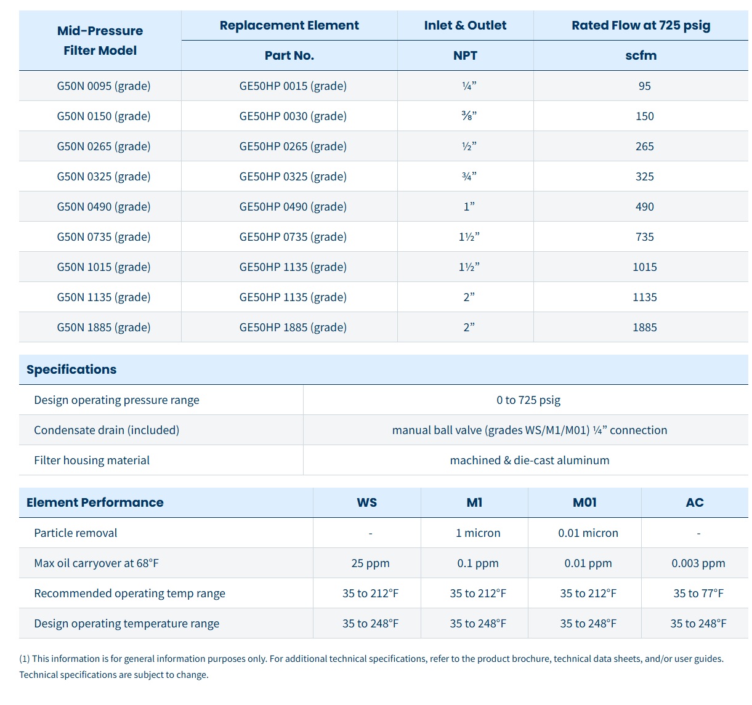Viewport: 752px width, 705px height.
Task: Click the Replacement Element header cell
Action: (x=289, y=25)
